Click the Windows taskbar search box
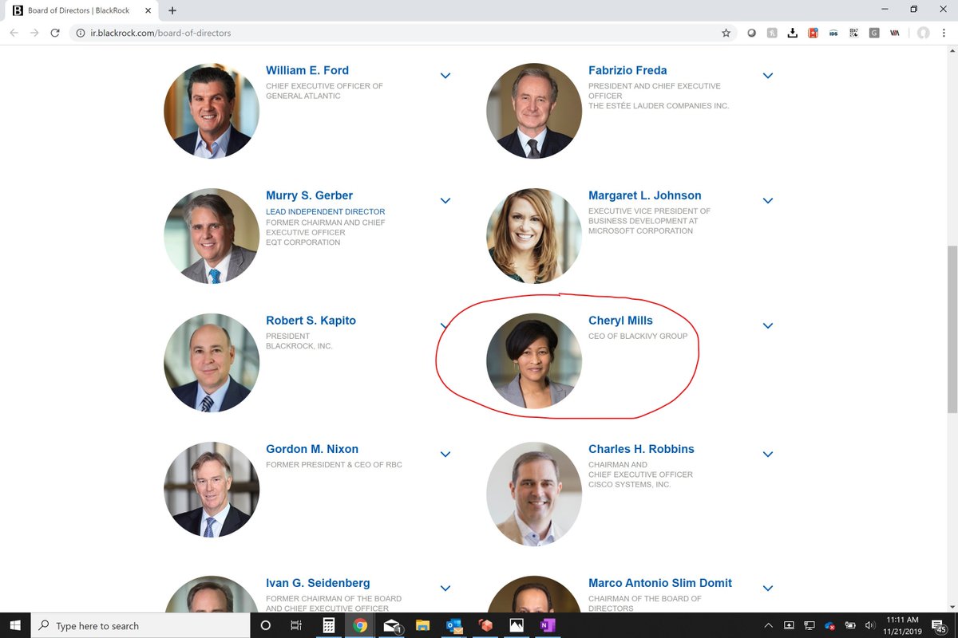 point(141,625)
